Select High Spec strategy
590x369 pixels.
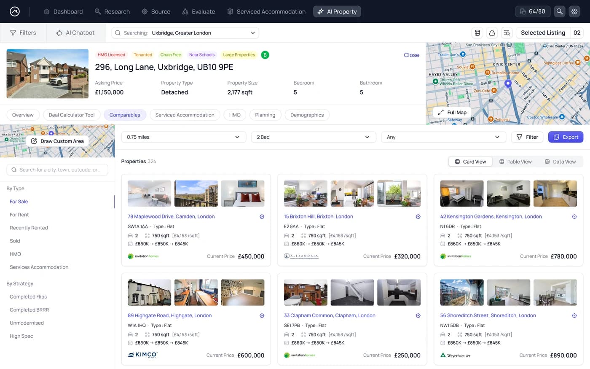click(21, 336)
